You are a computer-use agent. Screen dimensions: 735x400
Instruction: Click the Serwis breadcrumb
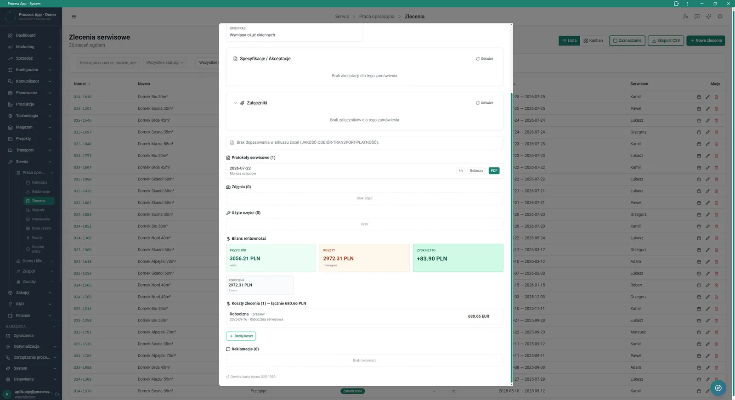tap(342, 17)
